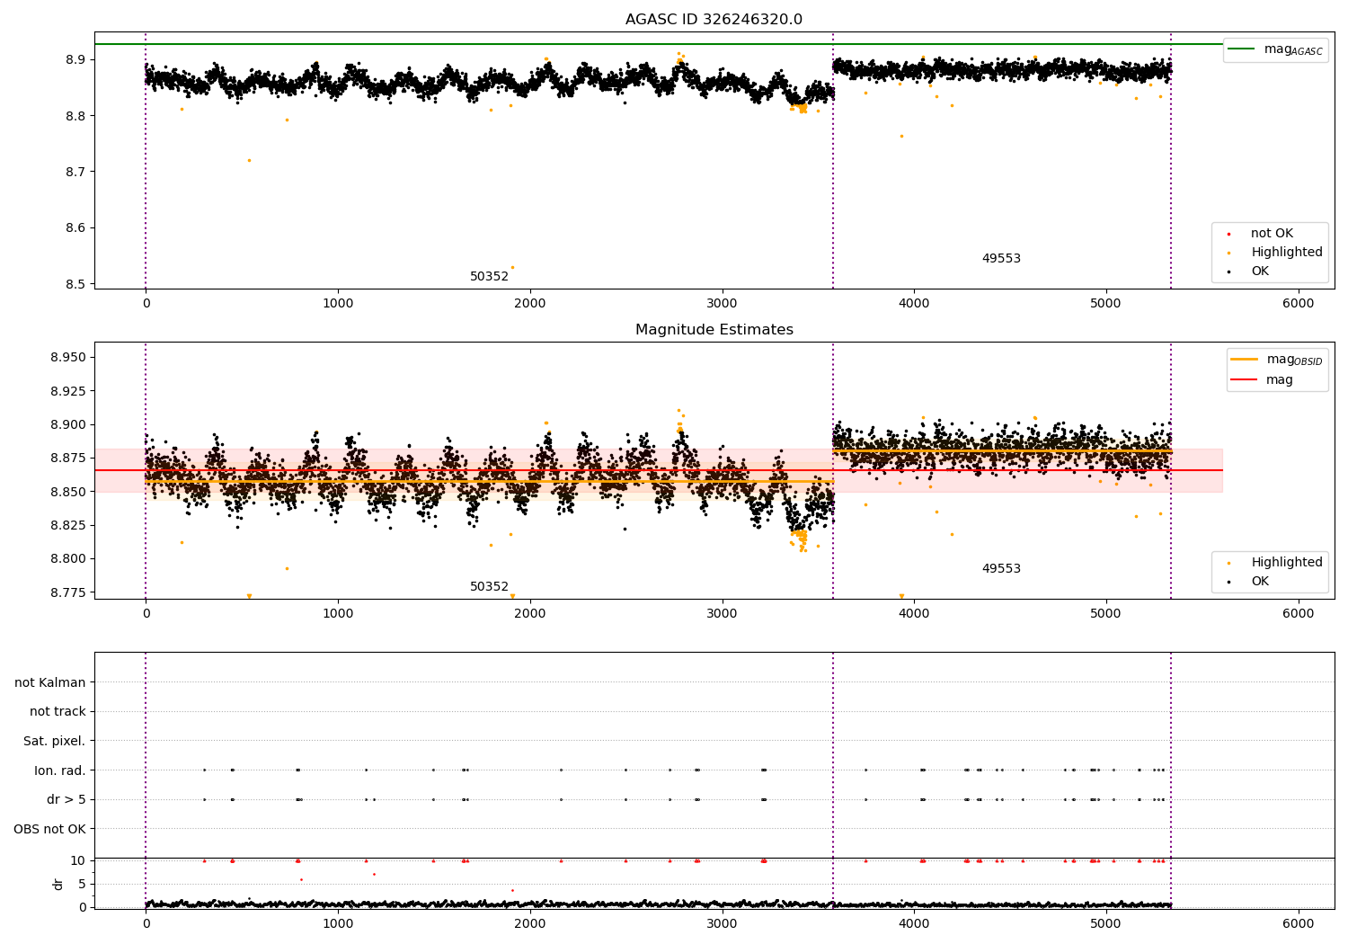Click the AGASC ID 326246320.0 plot title
This screenshot has height=944, width=1348.
tap(714, 20)
